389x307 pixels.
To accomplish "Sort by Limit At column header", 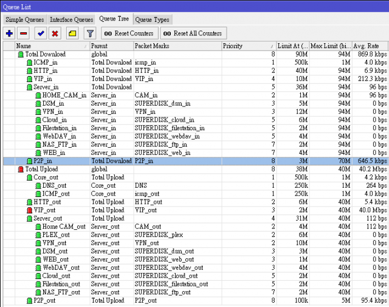I will pos(293,46).
